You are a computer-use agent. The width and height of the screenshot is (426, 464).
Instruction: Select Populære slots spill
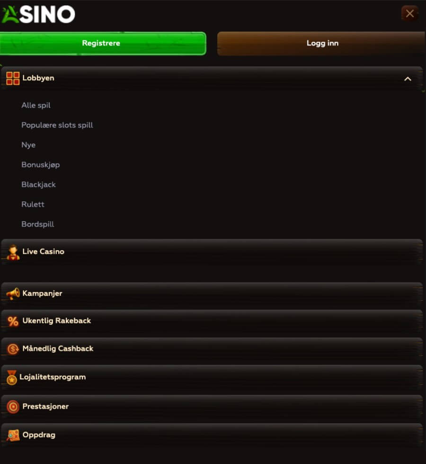point(57,125)
